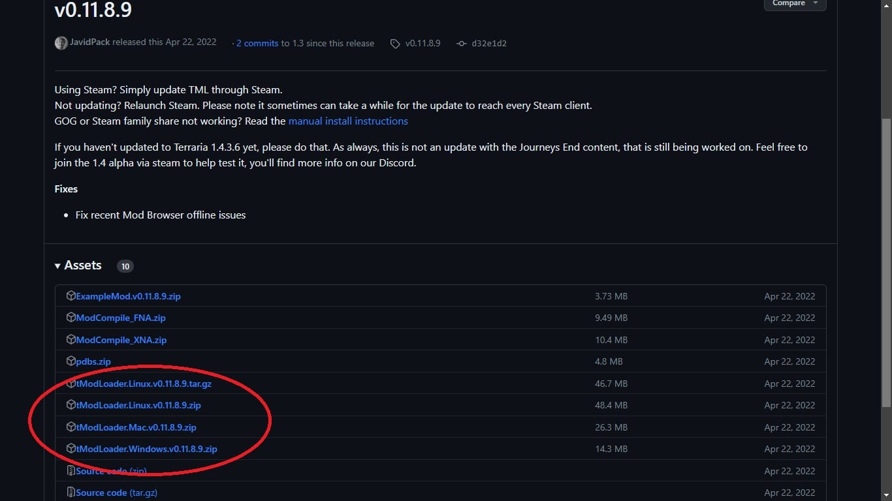Download tModLoader.Mac.v0.11.8.9.zip
This screenshot has width=892, height=501.
[x=136, y=427]
